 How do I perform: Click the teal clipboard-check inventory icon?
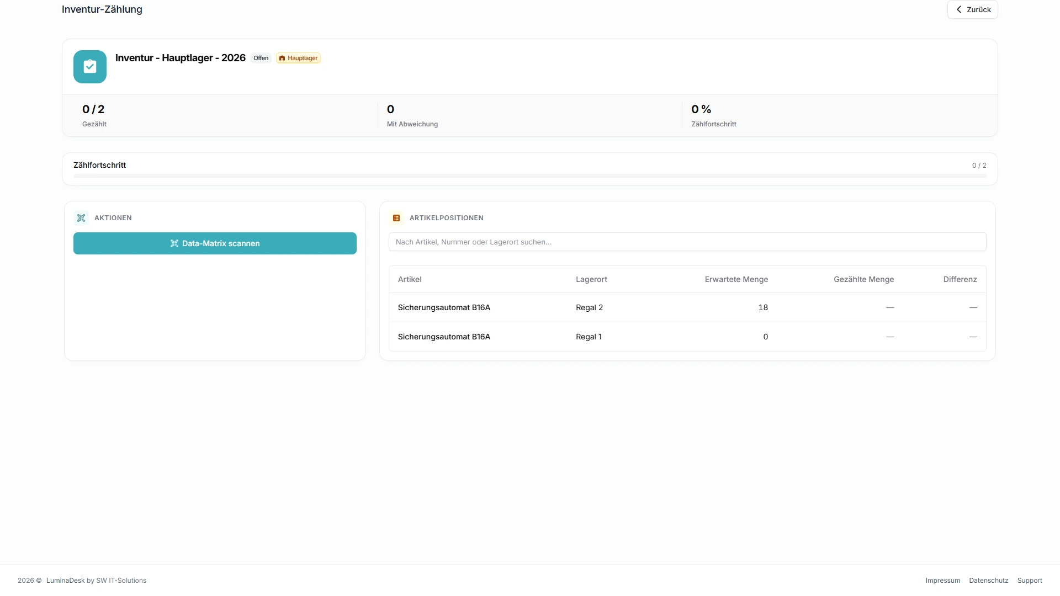[x=90, y=67]
